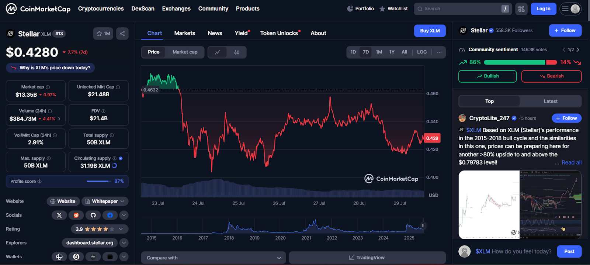Set chart range to 1M
This screenshot has height=265, width=590.
tap(379, 52)
